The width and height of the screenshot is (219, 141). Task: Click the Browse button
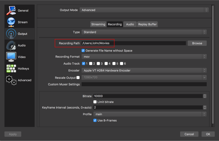[x=197, y=43]
